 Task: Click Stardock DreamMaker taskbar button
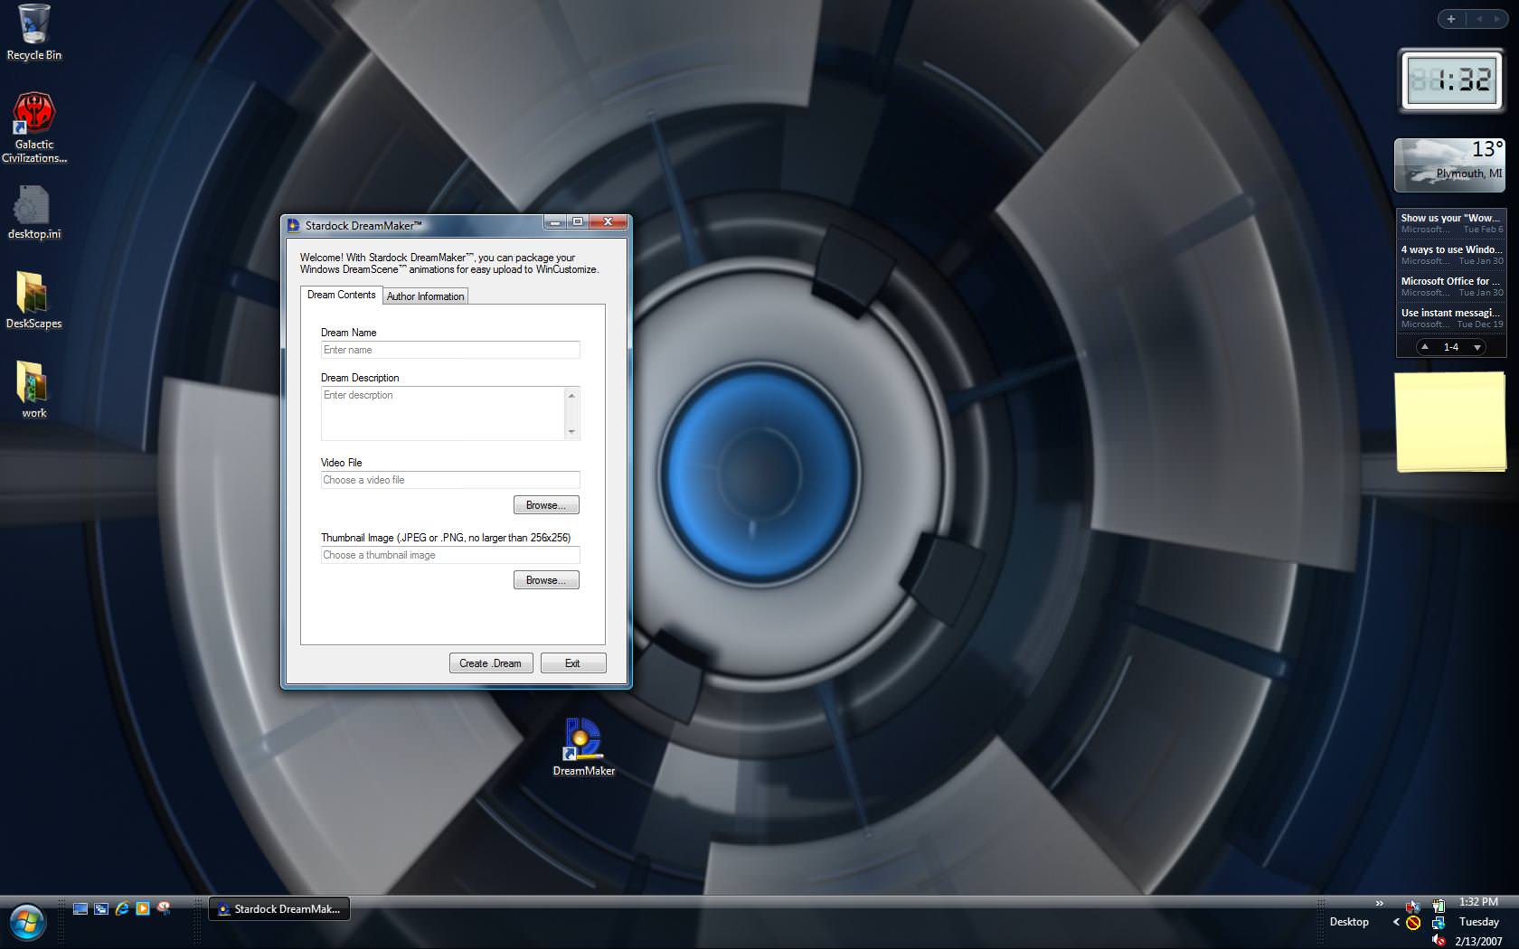point(279,909)
